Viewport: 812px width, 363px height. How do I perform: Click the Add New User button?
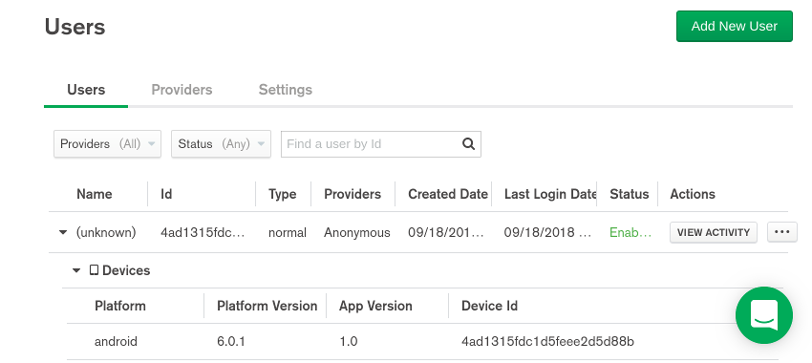[x=735, y=27]
